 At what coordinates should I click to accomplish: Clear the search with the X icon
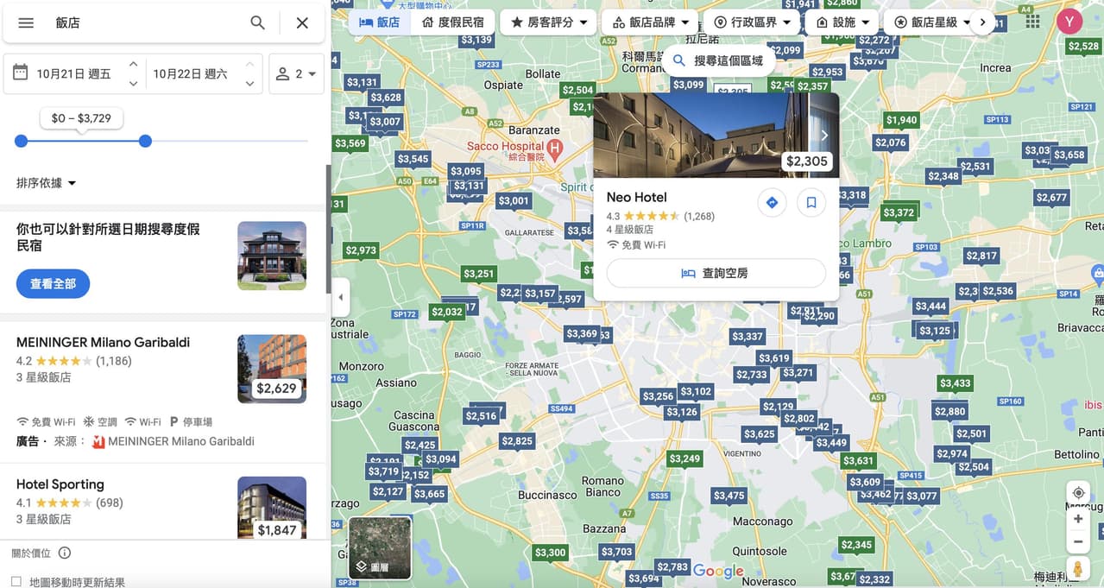302,23
